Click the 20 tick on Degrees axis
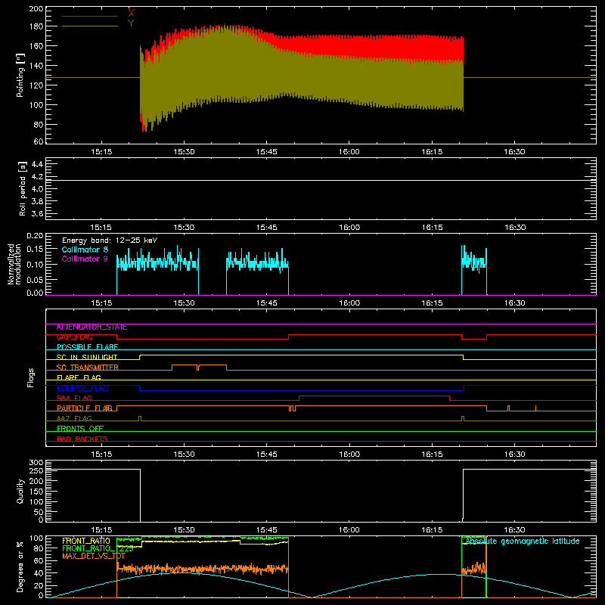 click(39, 585)
